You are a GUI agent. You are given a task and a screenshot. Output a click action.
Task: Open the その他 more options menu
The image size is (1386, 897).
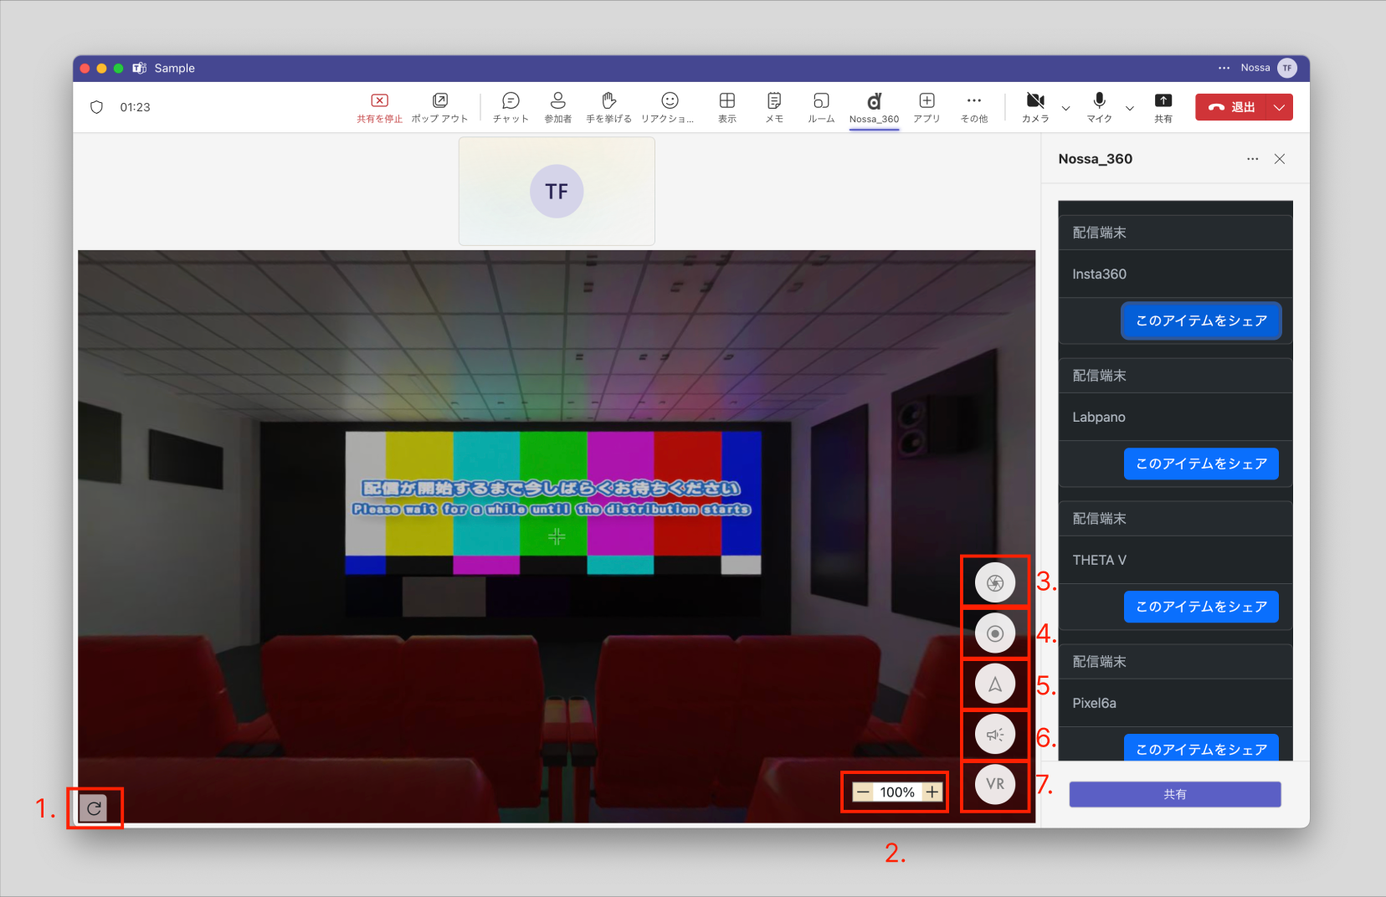[x=973, y=107]
